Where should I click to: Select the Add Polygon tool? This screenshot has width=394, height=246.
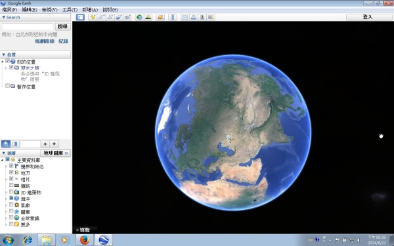click(x=101, y=17)
